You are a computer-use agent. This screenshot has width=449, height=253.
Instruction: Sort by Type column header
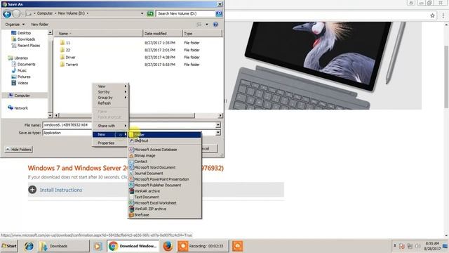pyautogui.click(x=201, y=34)
